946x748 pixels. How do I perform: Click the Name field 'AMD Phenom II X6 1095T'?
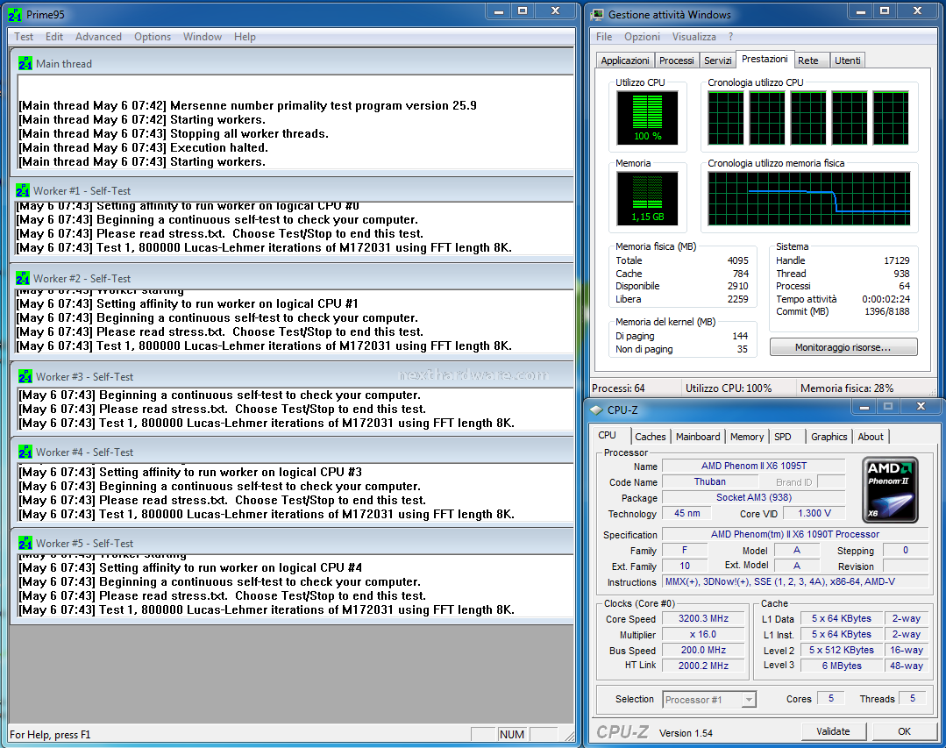[x=753, y=466]
